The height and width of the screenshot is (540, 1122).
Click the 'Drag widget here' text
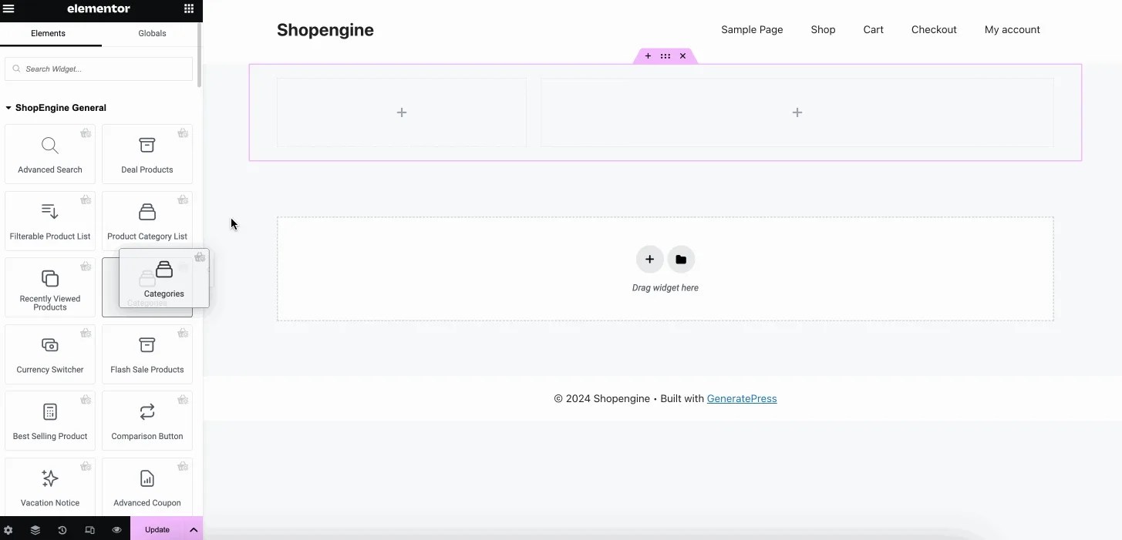[665, 288]
